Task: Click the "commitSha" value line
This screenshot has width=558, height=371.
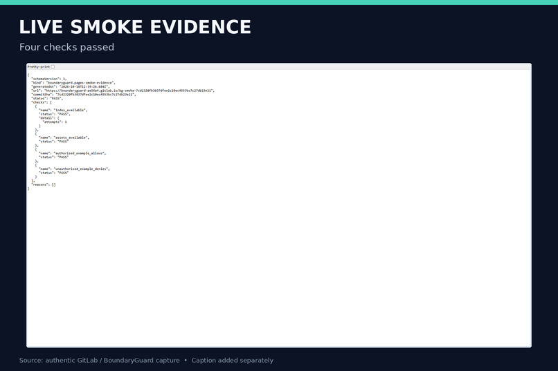Action: point(83,95)
